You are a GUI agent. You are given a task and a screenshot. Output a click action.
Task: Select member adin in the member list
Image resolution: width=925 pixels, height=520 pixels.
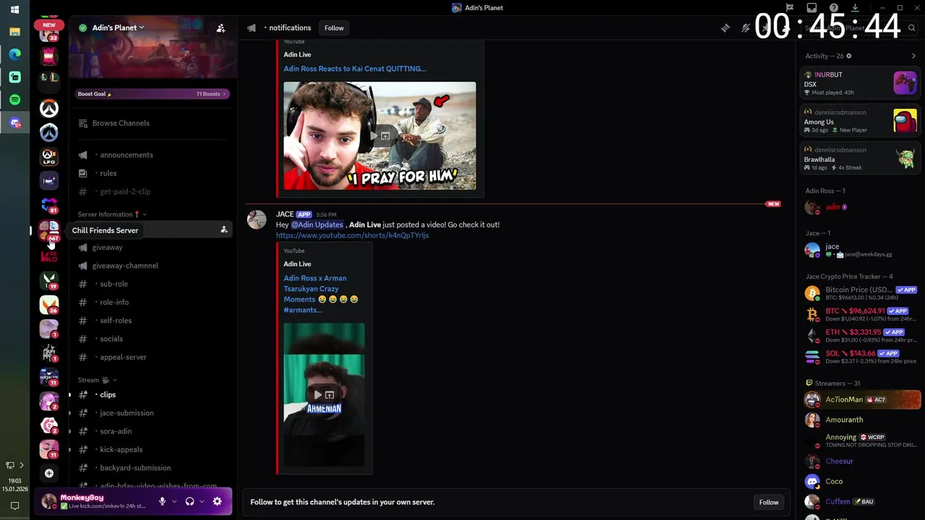tap(860, 207)
